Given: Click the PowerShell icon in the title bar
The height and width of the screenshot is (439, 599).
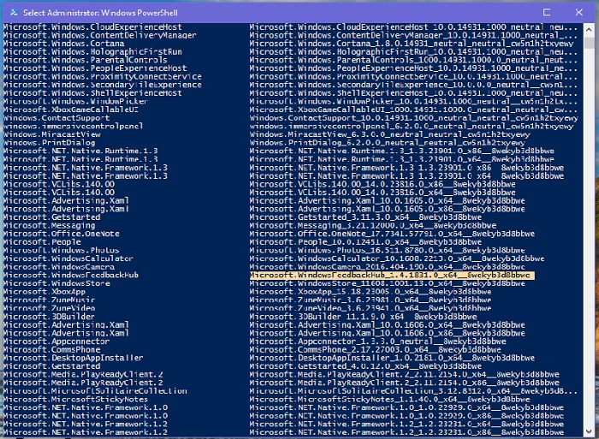Looking at the screenshot, I should tap(14, 12).
